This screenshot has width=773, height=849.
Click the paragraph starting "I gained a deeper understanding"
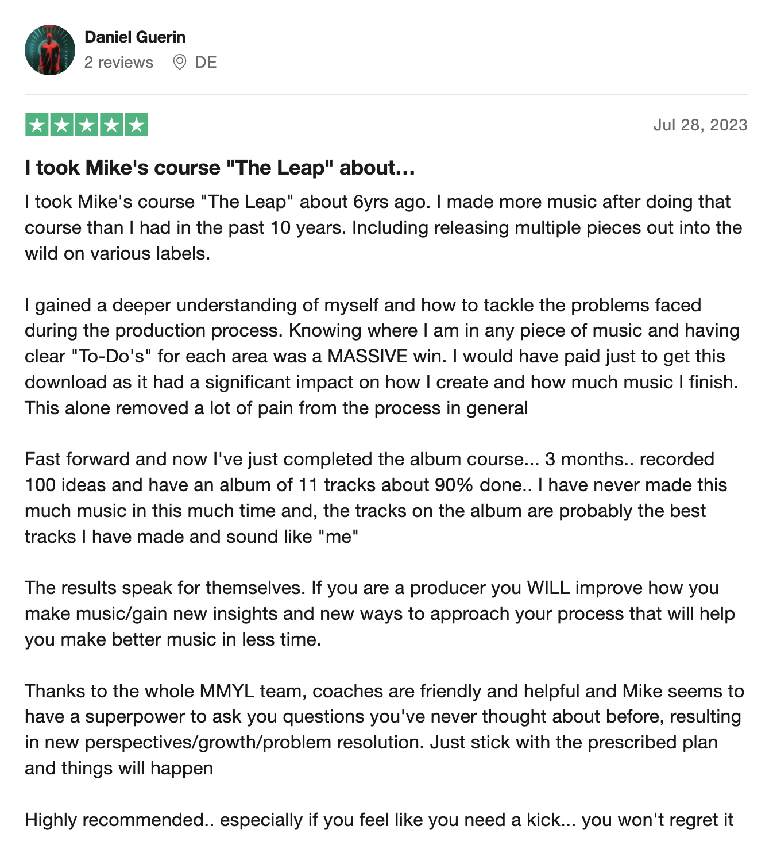tap(383, 357)
